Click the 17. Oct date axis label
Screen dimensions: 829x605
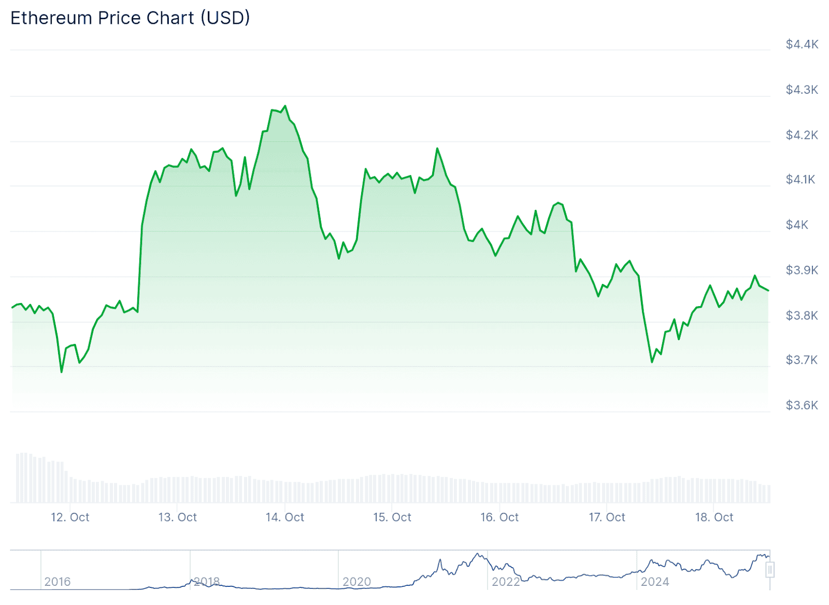tap(607, 517)
